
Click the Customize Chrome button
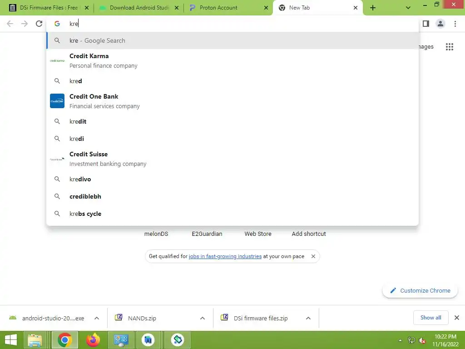420,290
